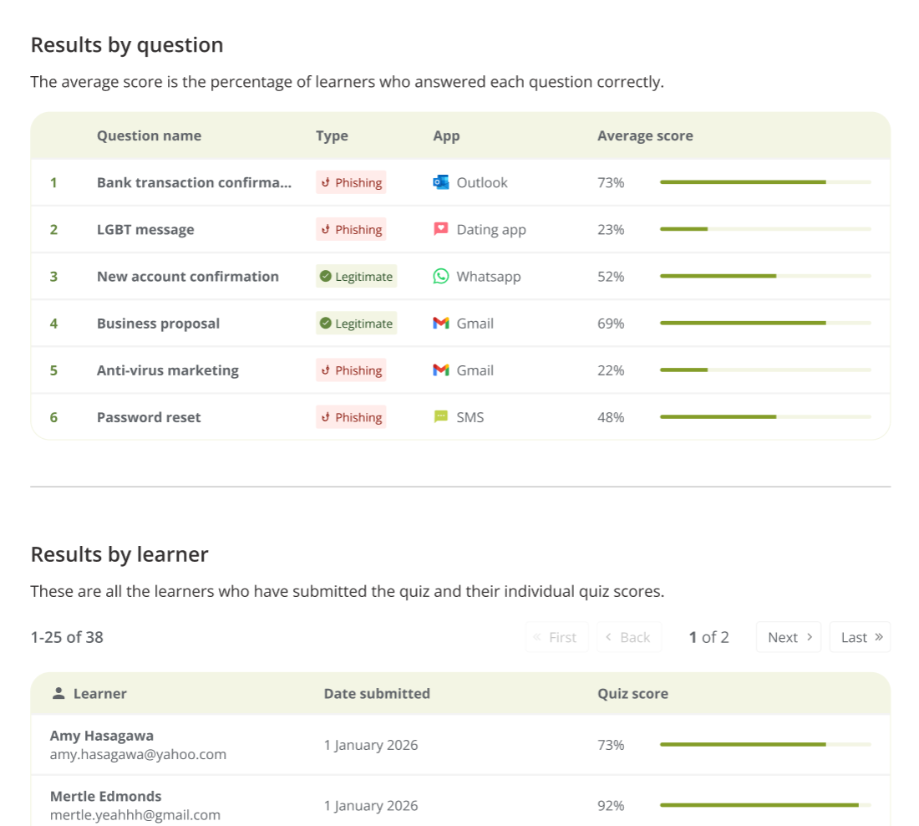Click the SMS icon on Password reset row

[x=440, y=416]
